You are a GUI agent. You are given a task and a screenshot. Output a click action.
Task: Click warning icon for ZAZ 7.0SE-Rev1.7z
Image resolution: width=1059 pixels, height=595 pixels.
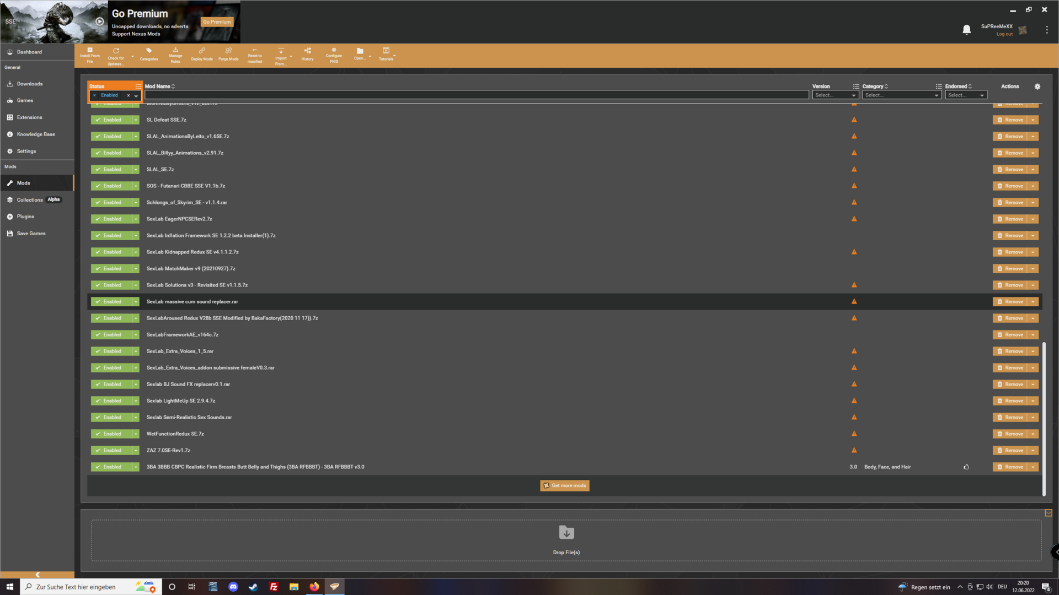[854, 450]
